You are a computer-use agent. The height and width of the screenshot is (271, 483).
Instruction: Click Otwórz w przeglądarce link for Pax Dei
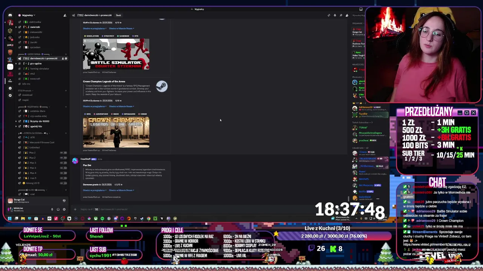click(x=95, y=190)
